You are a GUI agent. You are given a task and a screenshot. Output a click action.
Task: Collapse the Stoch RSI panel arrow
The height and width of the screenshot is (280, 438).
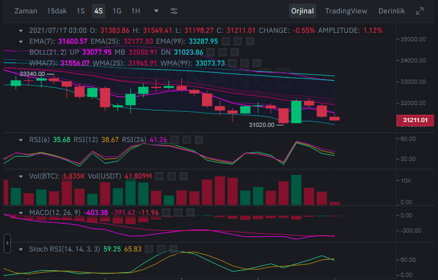pos(21,249)
